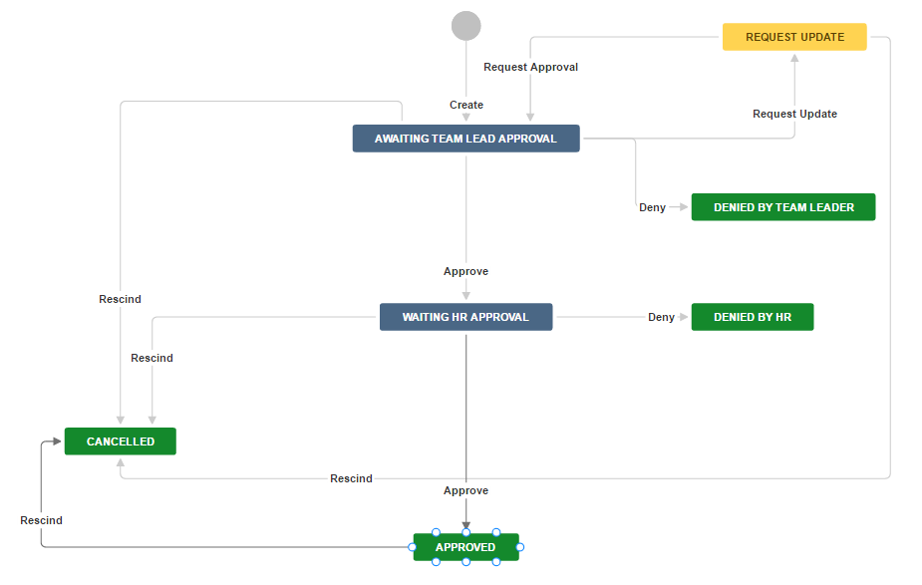This screenshot has height=585, width=922.
Task: Click the Deny transition toward DENIED BY TEAM LEADER
Action: (652, 207)
